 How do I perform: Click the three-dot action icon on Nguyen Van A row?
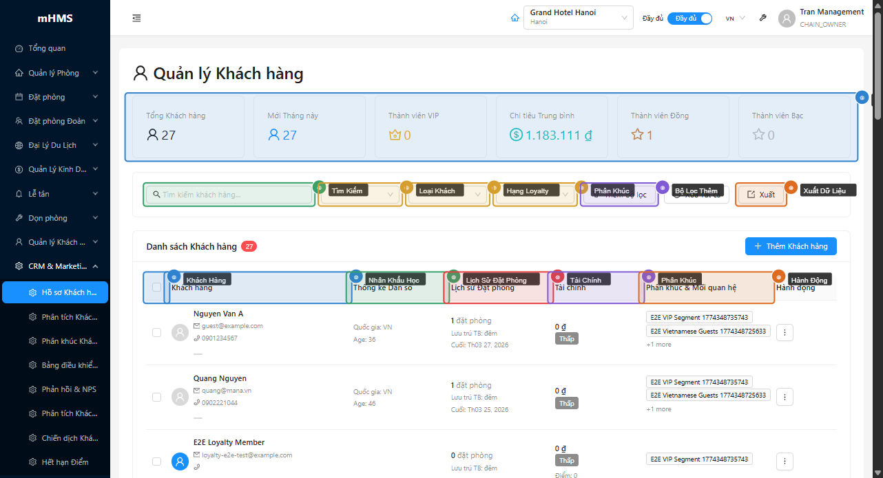click(x=785, y=332)
